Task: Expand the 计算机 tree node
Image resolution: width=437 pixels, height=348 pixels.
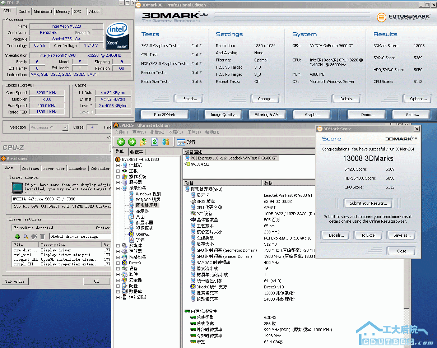Action: (118, 165)
